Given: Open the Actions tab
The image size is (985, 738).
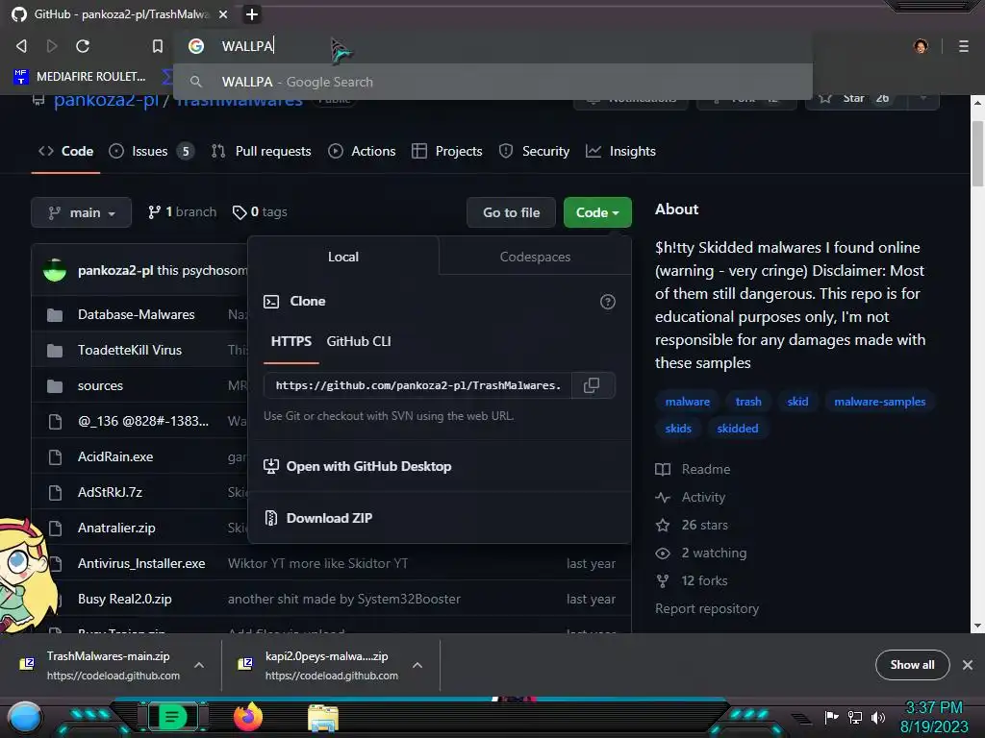Looking at the screenshot, I should pyautogui.click(x=362, y=151).
